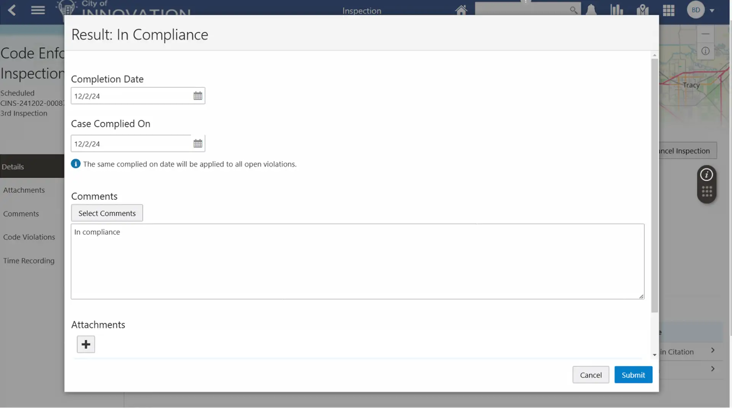Open the bar chart reports icon
Image resolution: width=732 pixels, height=412 pixels.
(616, 10)
